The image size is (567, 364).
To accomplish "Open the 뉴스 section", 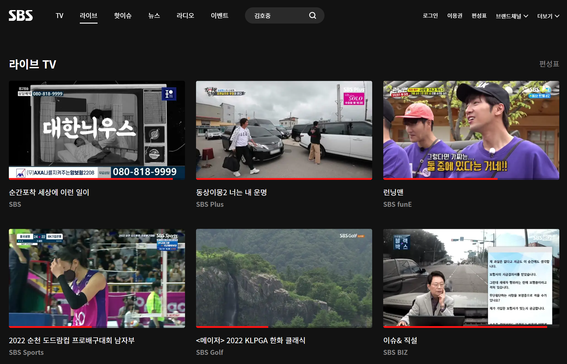I will tap(154, 16).
